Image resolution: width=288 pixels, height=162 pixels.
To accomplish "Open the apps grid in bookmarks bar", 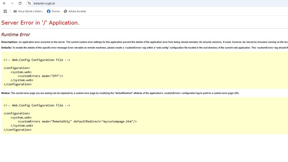I will pyautogui.click(x=5, y=11).
